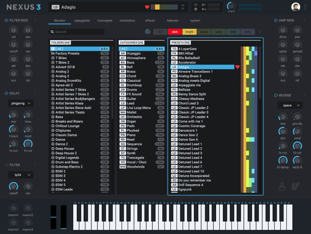311x234 pixels.
Task: Click the Filter cutoff knob
Action: point(13,187)
